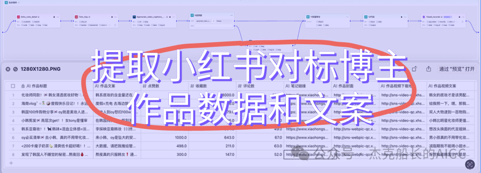Close the 1280X1280.PNG preview
Image resolution: width=481 pixels, height=173 pixels.
pyautogui.click(x=8, y=69)
